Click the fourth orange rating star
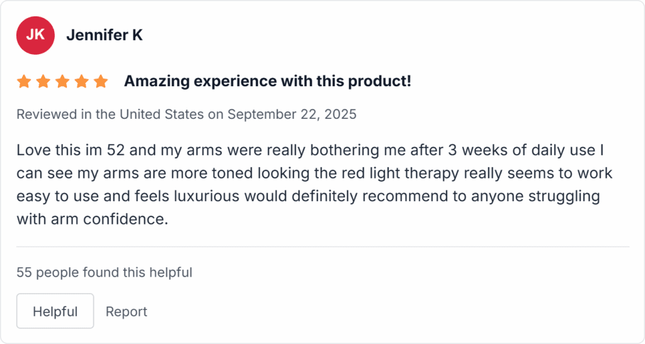Viewport: 645px width, 344px height. (81, 81)
